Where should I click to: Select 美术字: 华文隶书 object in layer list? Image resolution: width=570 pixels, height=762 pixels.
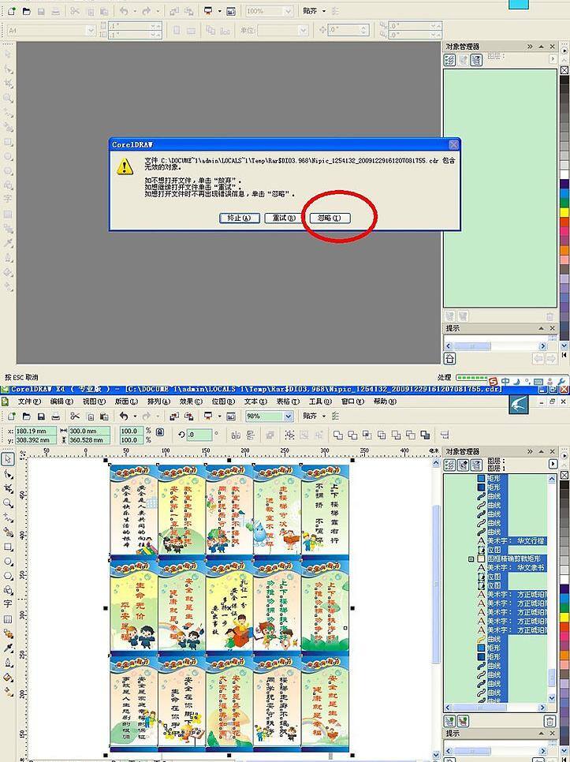click(516, 568)
